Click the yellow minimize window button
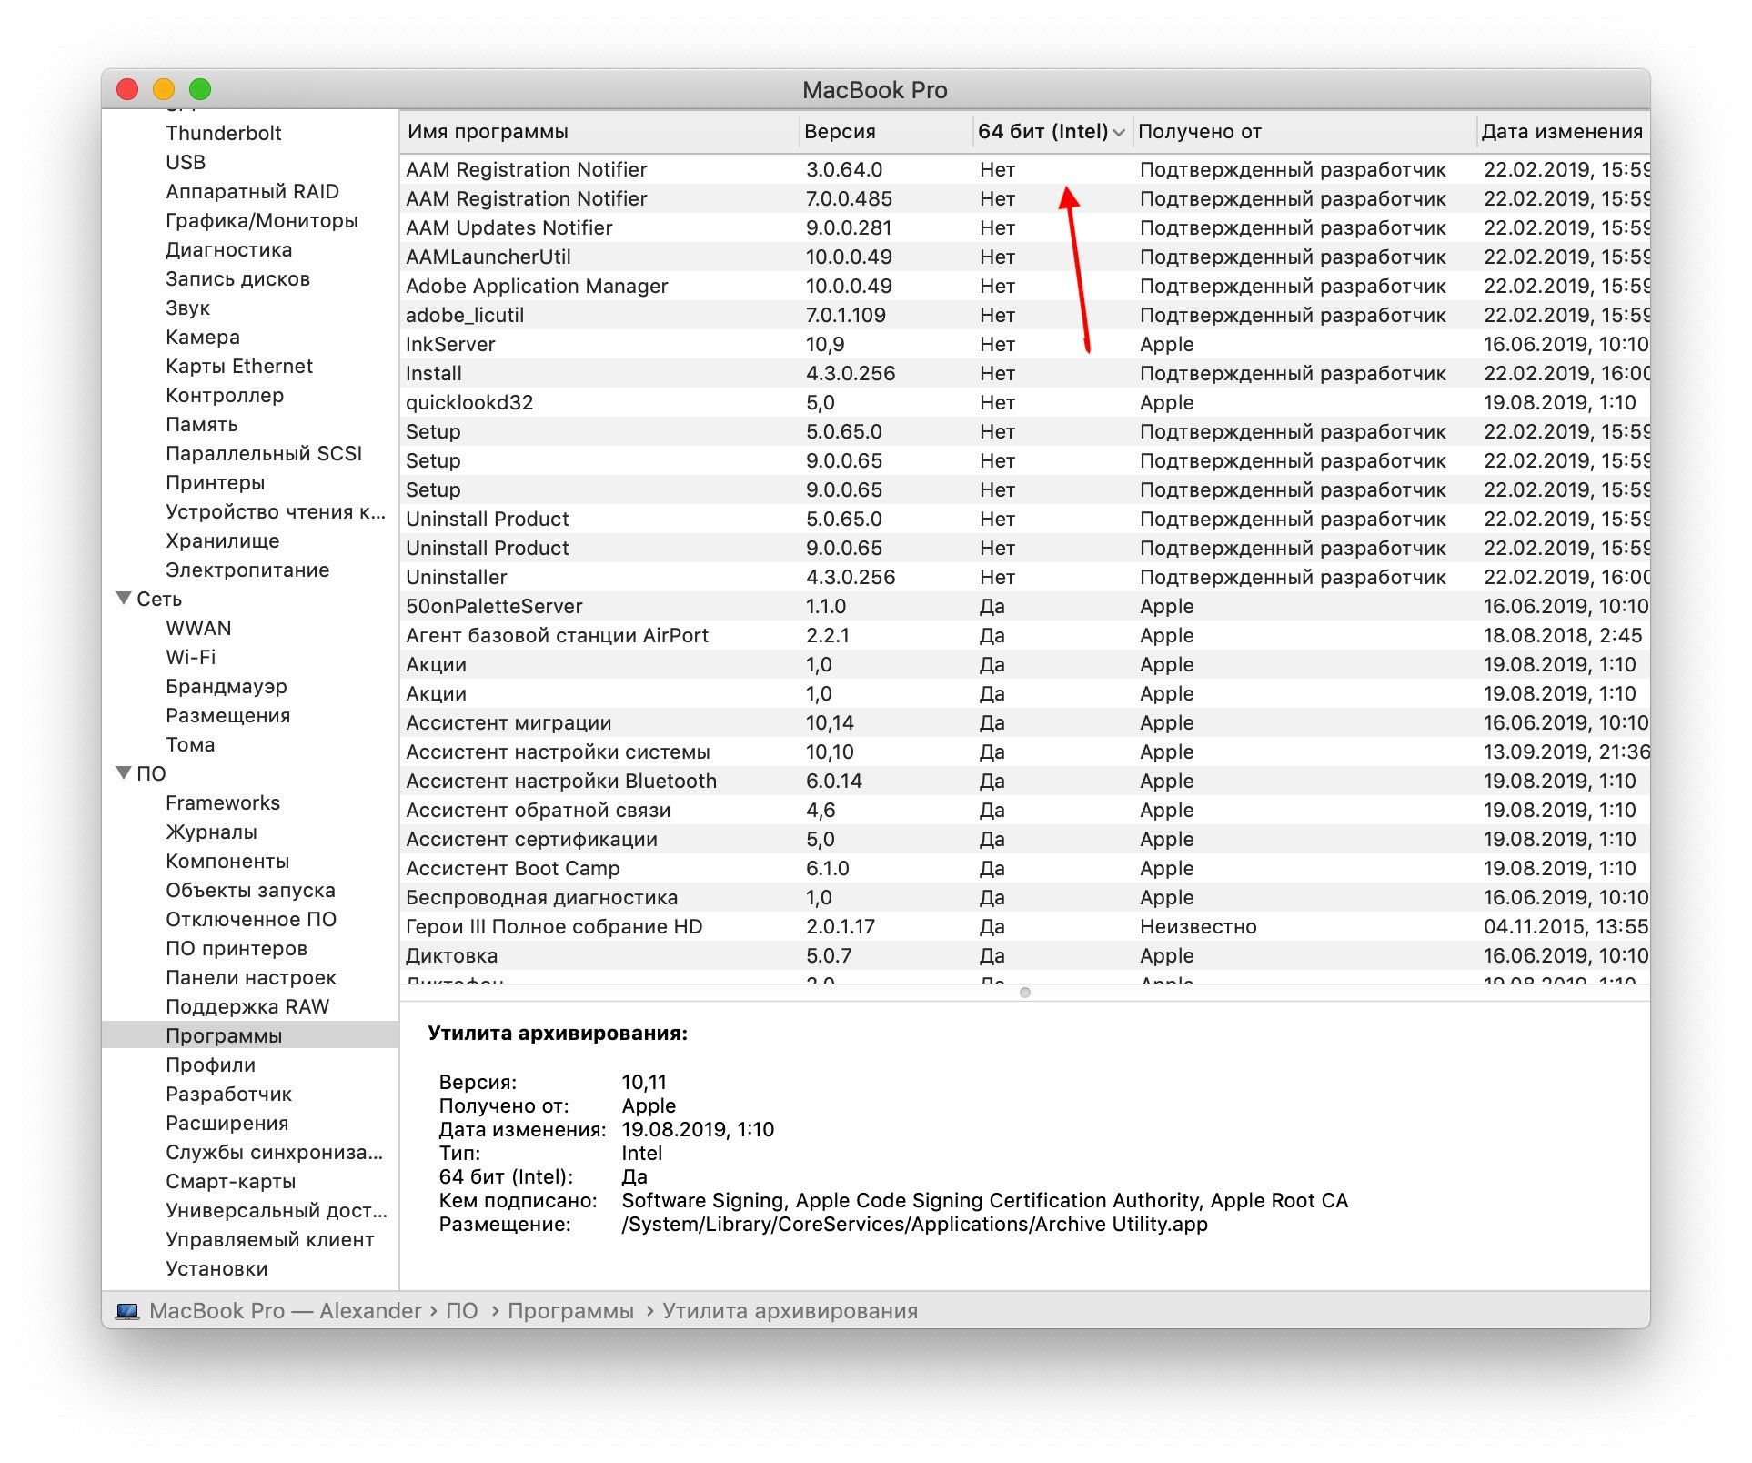Screen dimensions: 1752x1463 tap(164, 89)
